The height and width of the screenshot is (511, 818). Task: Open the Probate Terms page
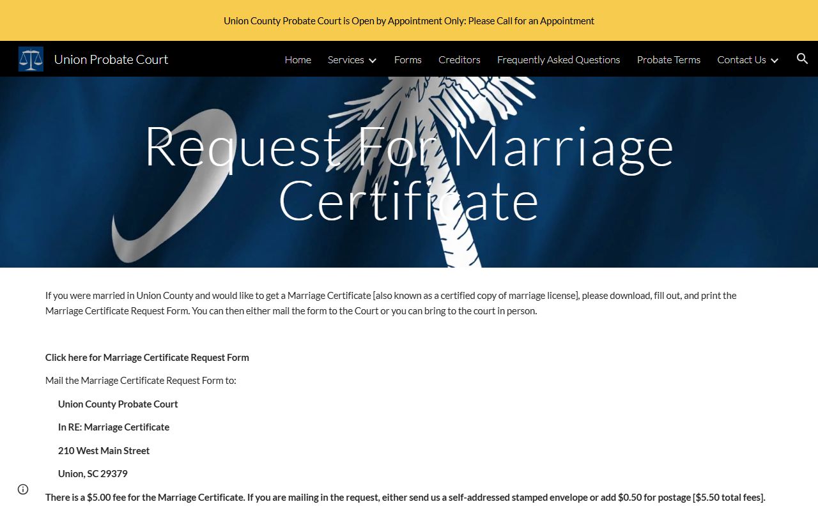point(668,59)
